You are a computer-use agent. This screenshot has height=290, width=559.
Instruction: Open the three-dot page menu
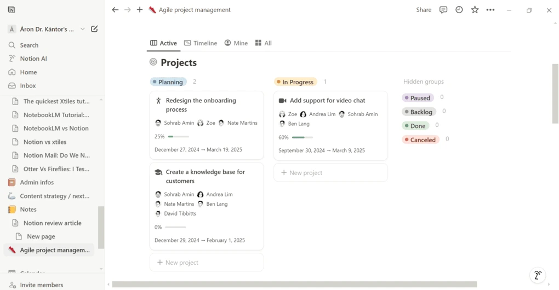pyautogui.click(x=490, y=10)
